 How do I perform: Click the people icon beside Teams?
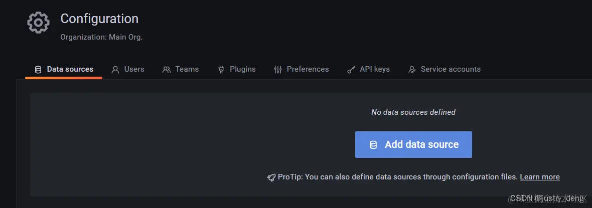coord(167,70)
